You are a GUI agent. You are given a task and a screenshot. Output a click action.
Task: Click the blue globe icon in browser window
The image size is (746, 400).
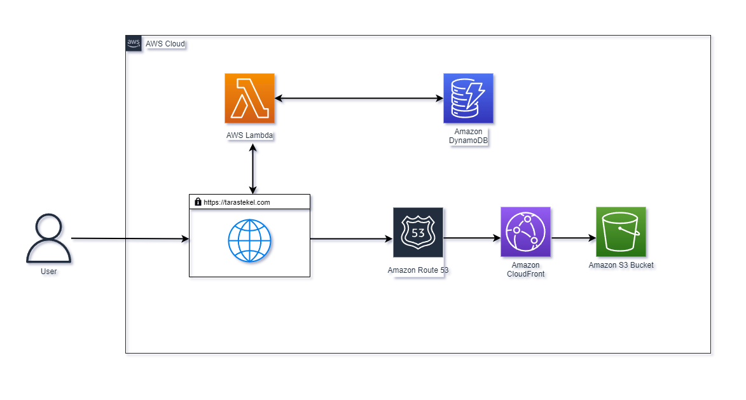249,242
